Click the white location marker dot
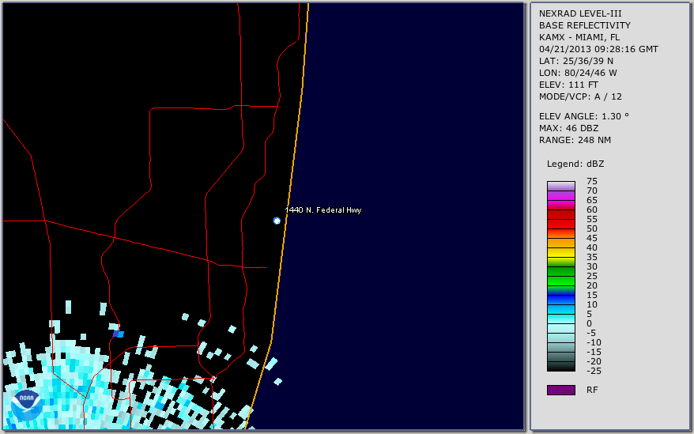694x434 pixels. coord(277,221)
